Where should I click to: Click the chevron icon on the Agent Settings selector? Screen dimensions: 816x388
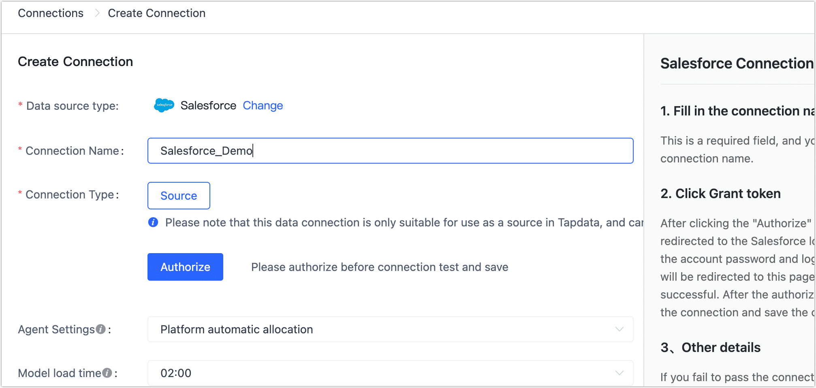pyautogui.click(x=619, y=329)
